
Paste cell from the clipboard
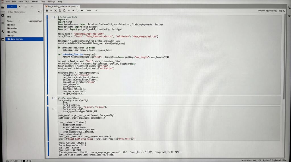(65, 10)
